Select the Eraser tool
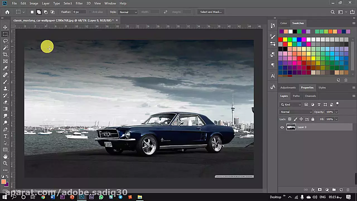 point(5,102)
